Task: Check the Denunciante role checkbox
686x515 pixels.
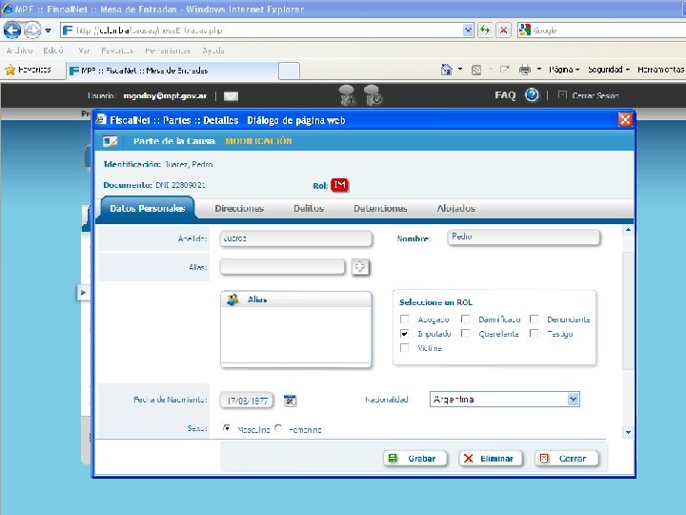Action: [x=535, y=319]
